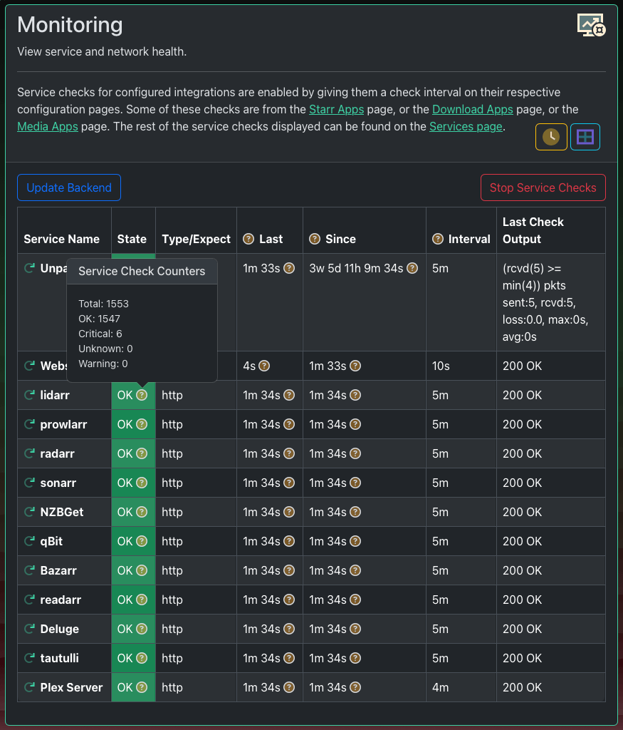Open the Download Apps page link
Screen dimensions: 623x730
pyautogui.click(x=472, y=110)
